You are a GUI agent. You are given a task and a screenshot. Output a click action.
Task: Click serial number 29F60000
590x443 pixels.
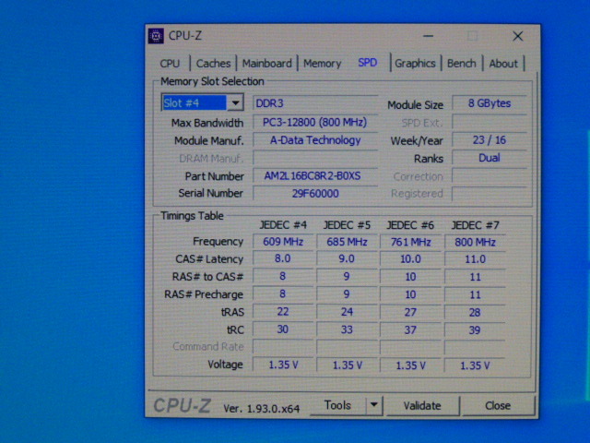(315, 194)
